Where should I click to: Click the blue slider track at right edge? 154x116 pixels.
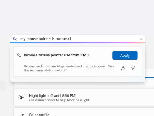(150, 78)
